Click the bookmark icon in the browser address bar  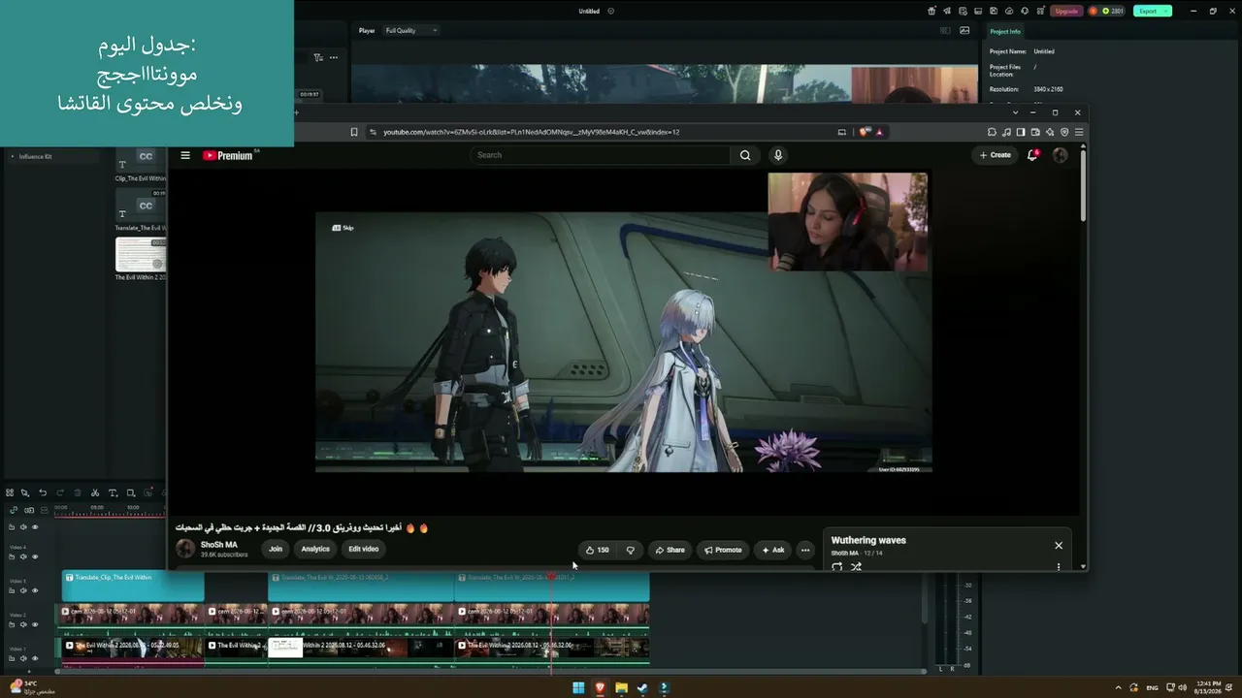[x=354, y=132]
